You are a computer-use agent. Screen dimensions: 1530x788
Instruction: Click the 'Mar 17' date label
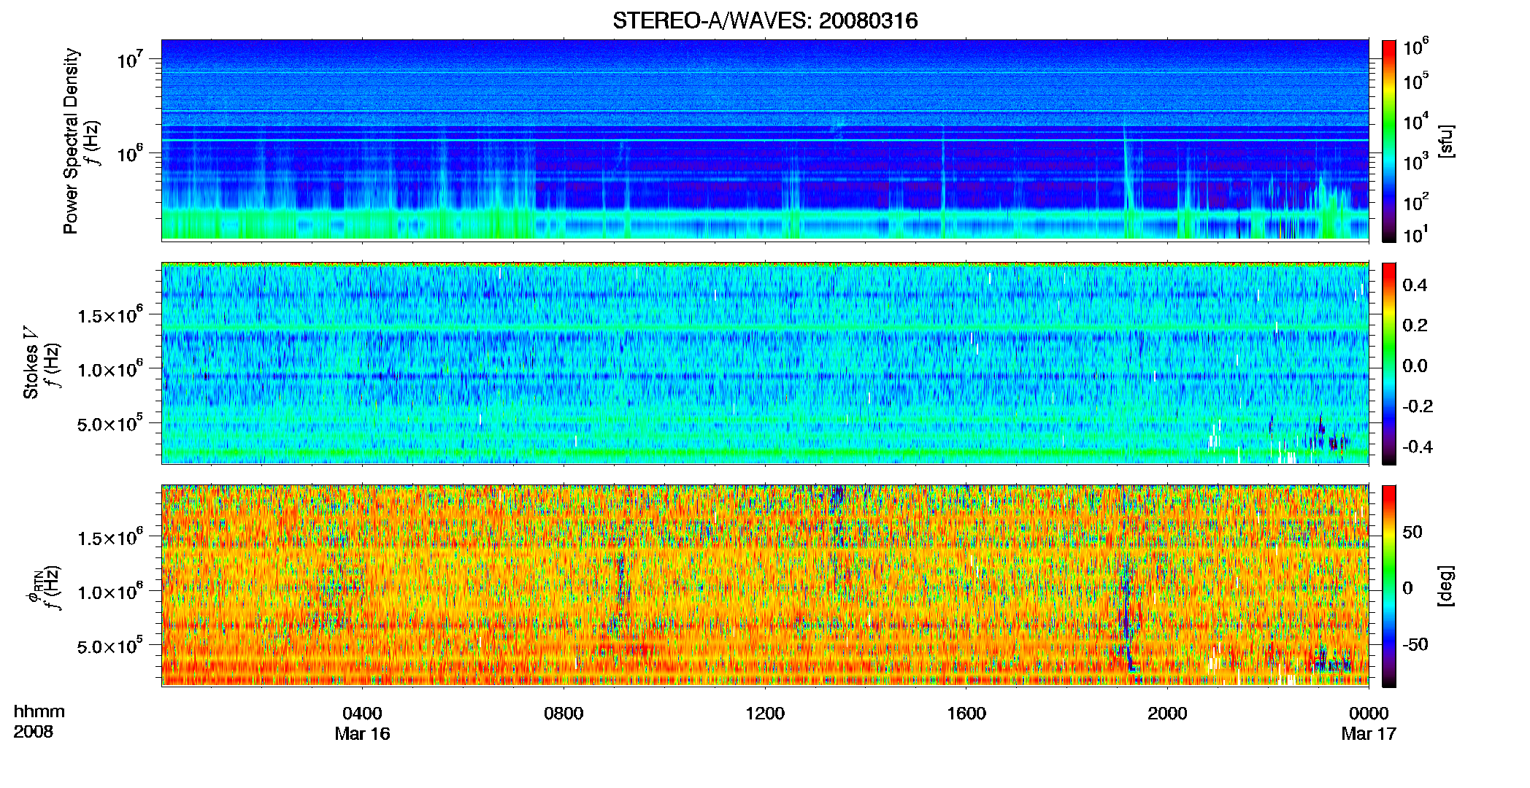pos(1369,734)
